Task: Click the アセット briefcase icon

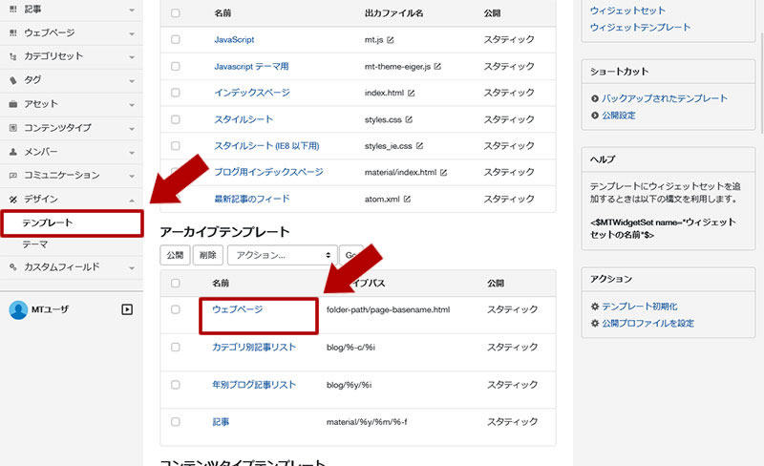Action: click(x=13, y=104)
